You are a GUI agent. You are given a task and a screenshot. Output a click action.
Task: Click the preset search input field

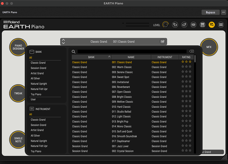[132, 51]
